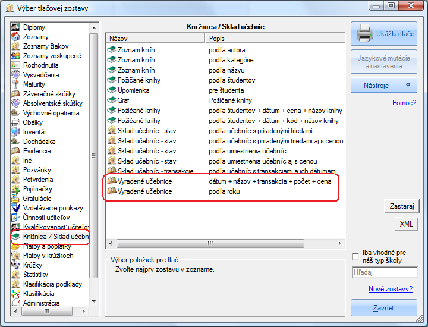Click the Graf report book icon
The image size is (428, 327).
[111, 100]
